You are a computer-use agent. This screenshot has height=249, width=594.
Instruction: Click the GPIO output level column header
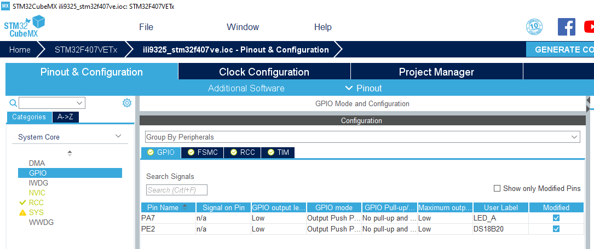pos(279,207)
